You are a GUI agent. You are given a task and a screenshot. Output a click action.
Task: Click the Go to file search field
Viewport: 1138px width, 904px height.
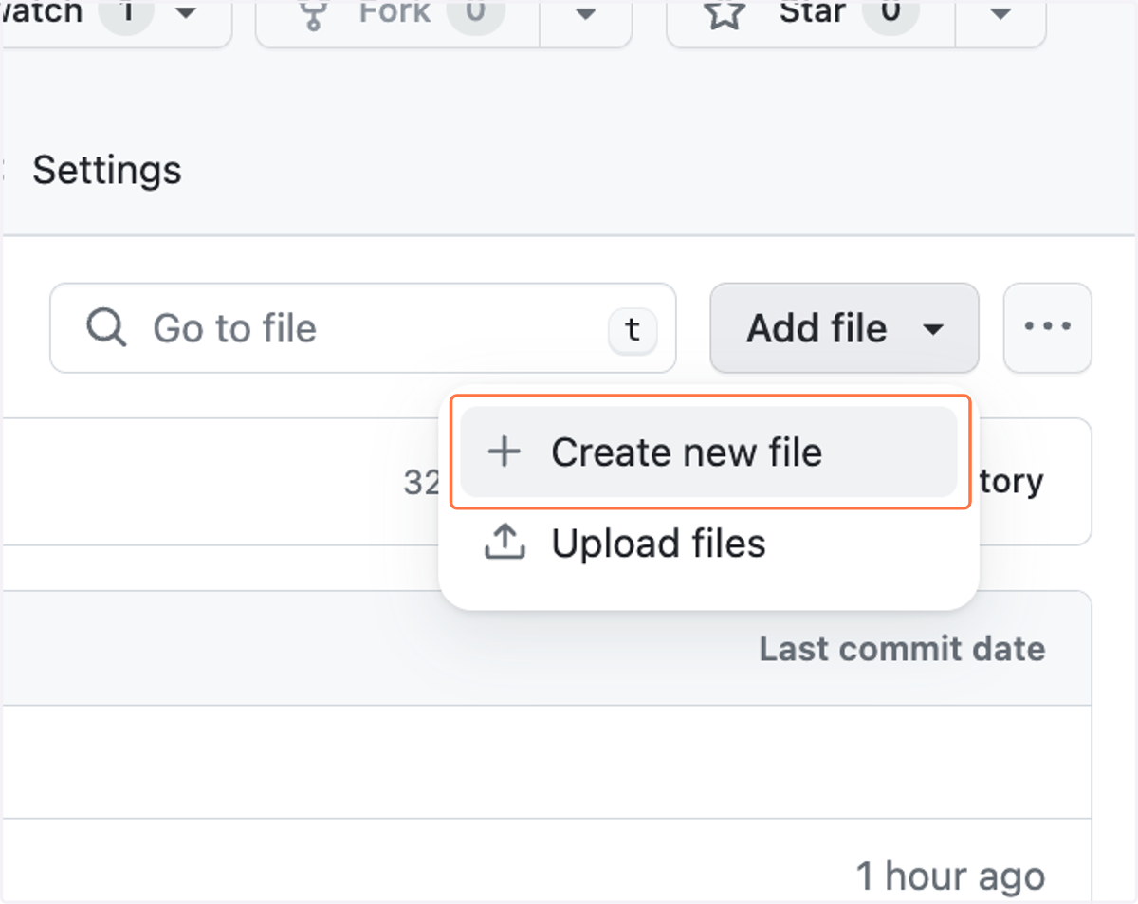[362, 328]
